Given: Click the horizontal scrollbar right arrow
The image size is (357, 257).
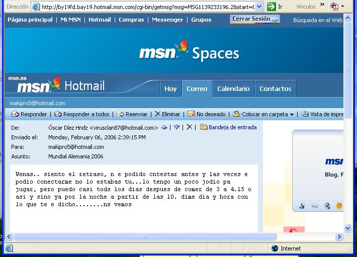Looking at the screenshot, I should coord(339,237).
